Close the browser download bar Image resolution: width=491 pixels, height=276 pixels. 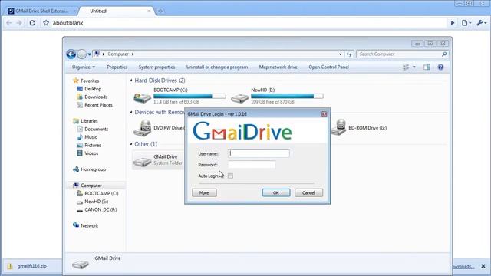483,266
